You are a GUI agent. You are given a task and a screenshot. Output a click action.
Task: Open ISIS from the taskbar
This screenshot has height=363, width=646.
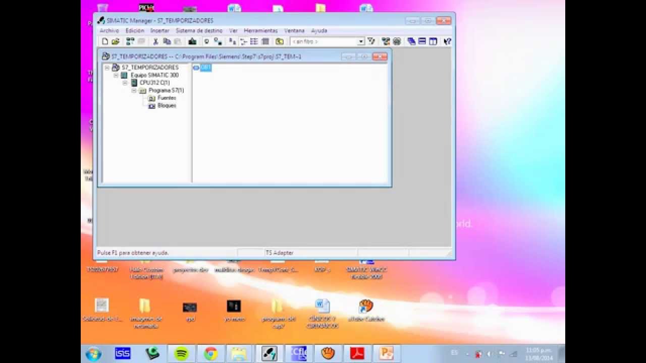[x=123, y=354]
